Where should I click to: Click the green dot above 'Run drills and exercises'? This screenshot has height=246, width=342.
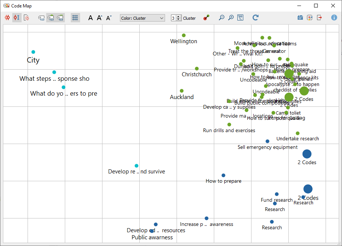(229, 124)
